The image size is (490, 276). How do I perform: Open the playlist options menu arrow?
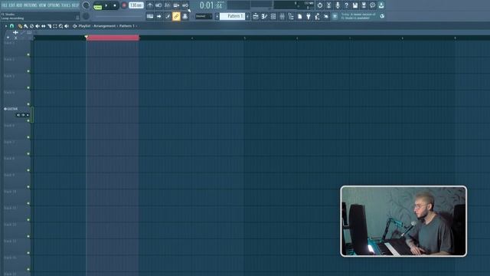(x=5, y=26)
